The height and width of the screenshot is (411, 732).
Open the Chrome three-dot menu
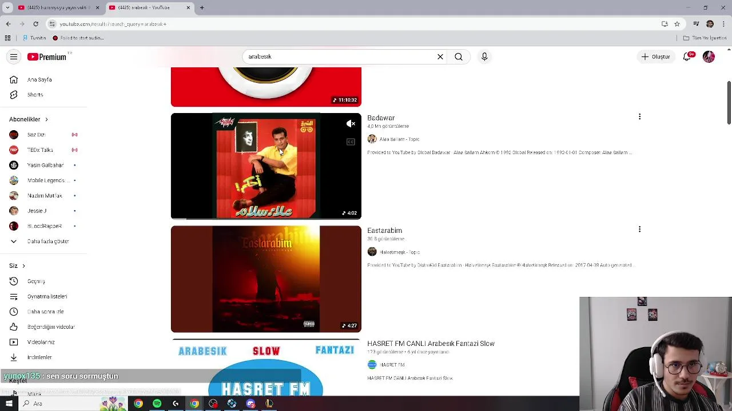724,24
